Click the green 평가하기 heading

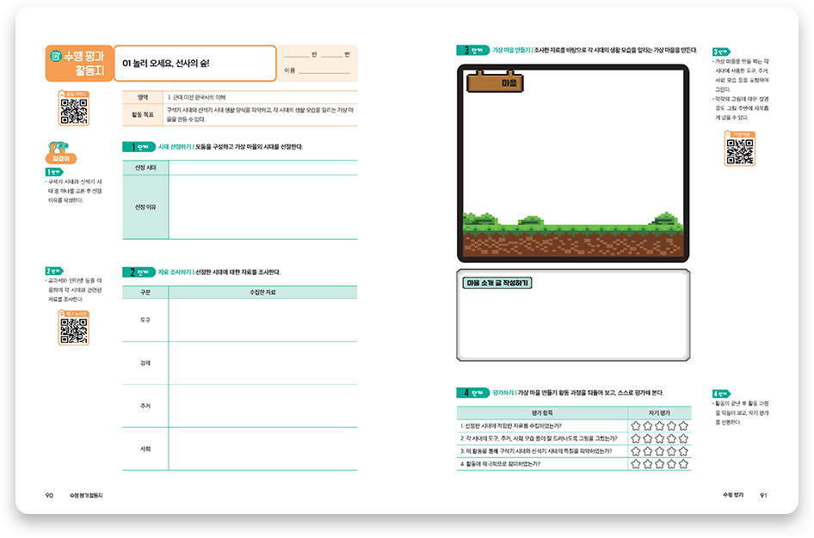(503, 393)
